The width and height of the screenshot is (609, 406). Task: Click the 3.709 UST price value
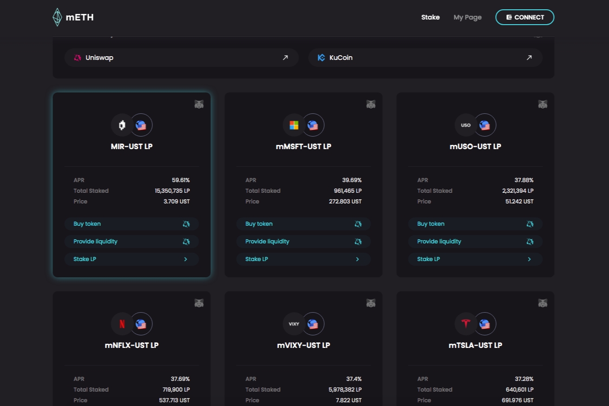click(177, 202)
